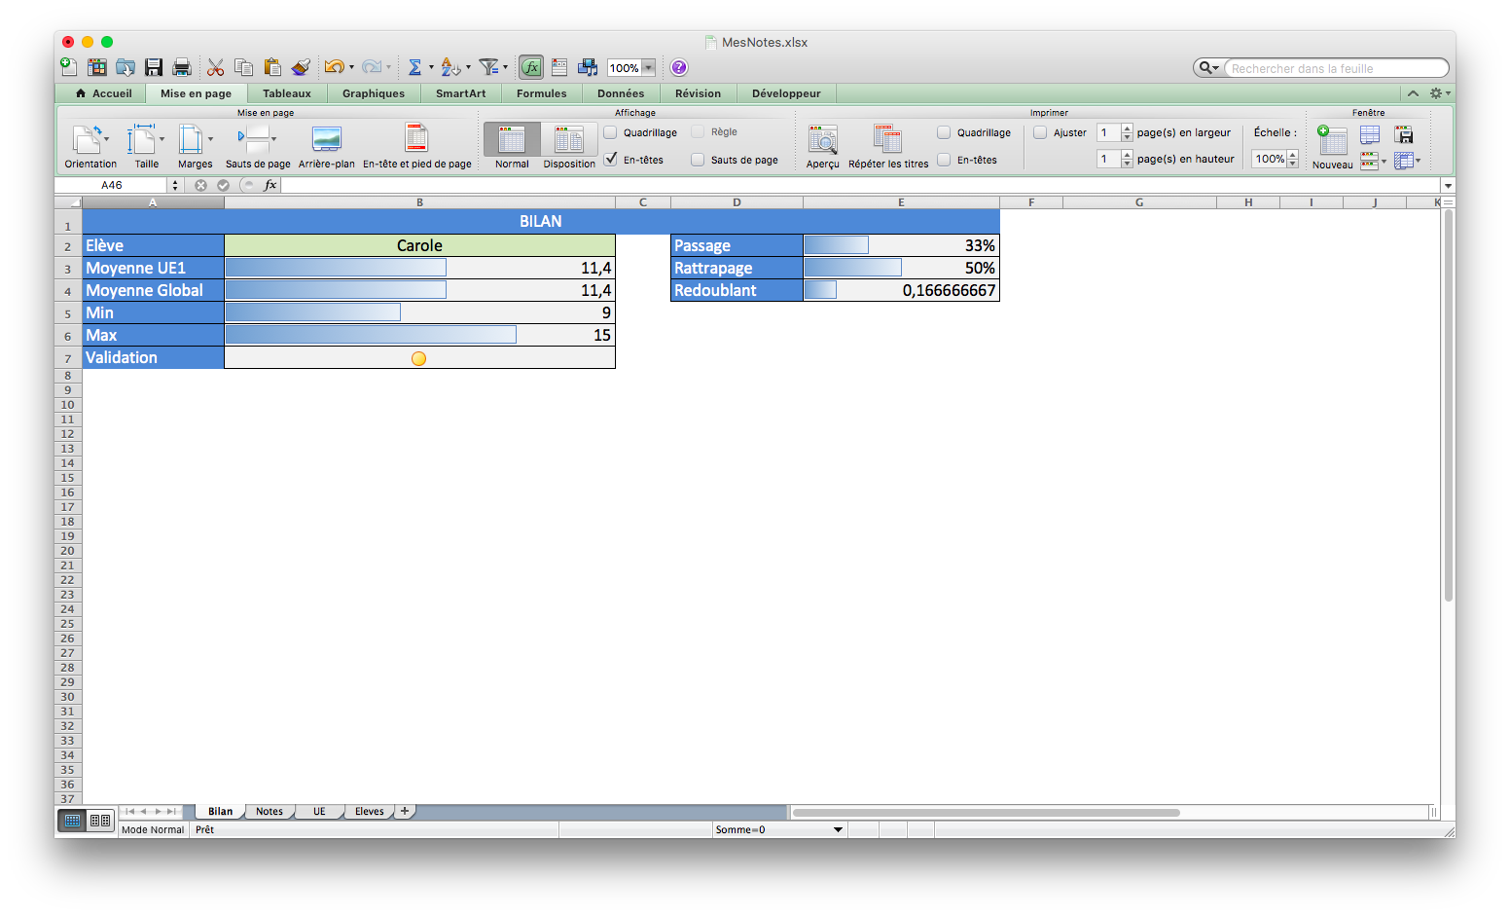The width and height of the screenshot is (1510, 916).
Task: Open the Notes sheet tab
Action: (x=270, y=811)
